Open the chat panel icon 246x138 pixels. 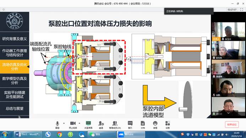[x=130, y=125]
